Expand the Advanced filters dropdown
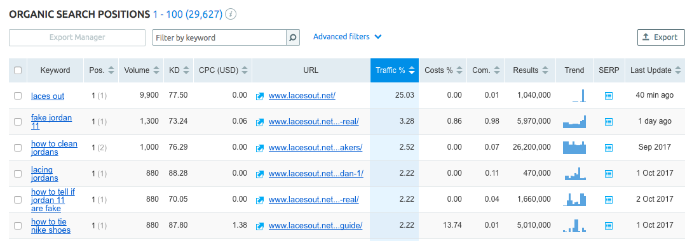Image resolution: width=692 pixels, height=241 pixels. (348, 37)
